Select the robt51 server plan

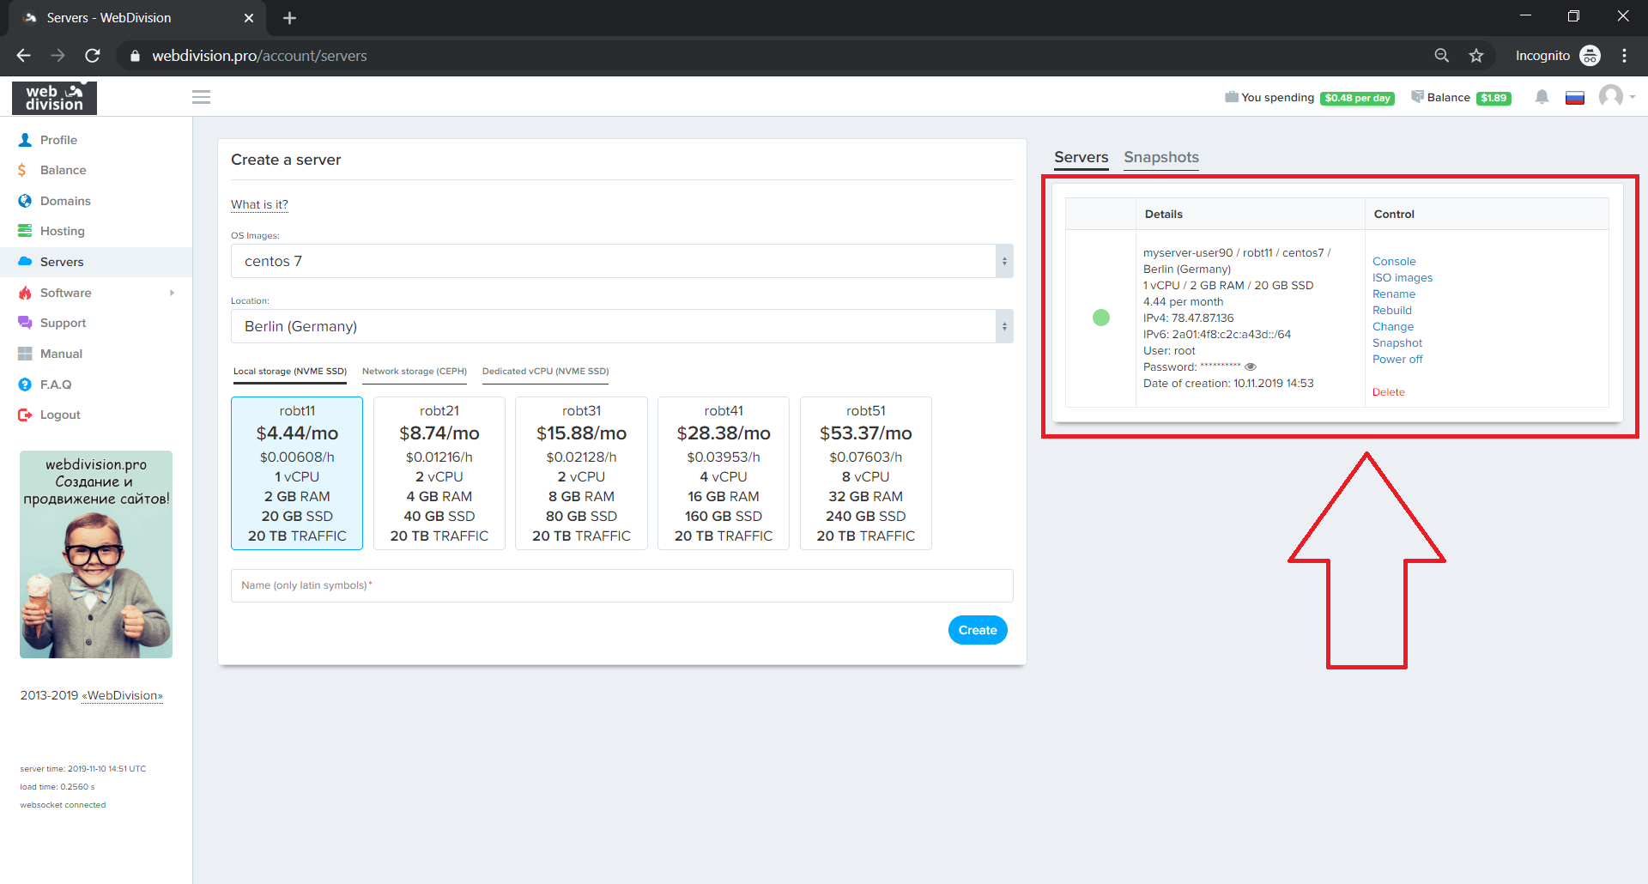[865, 473]
